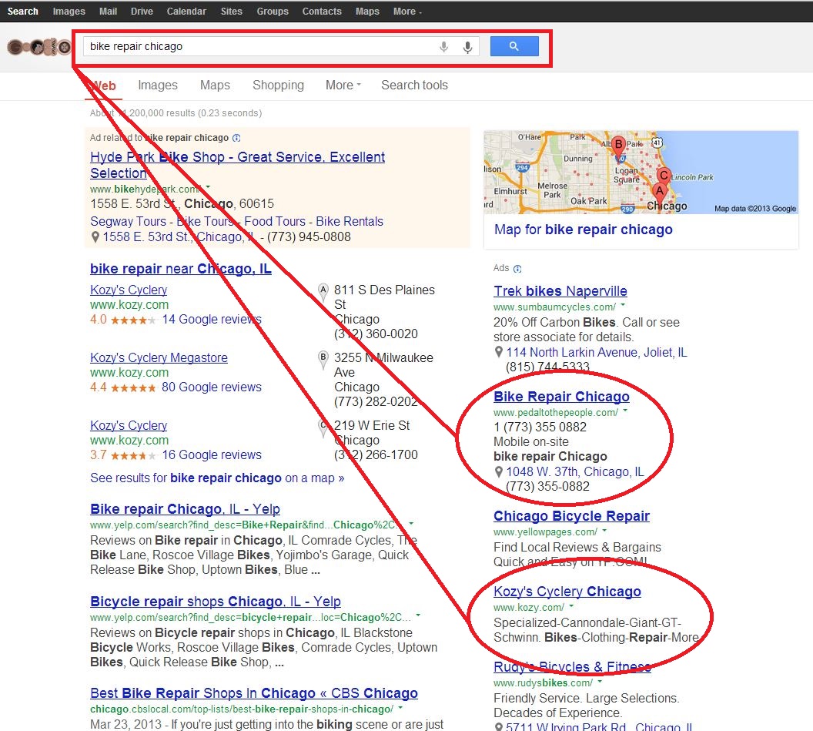Expand arrow next to www.sumbaumcycles.com
Screen dimensions: 813x731
[623, 305]
